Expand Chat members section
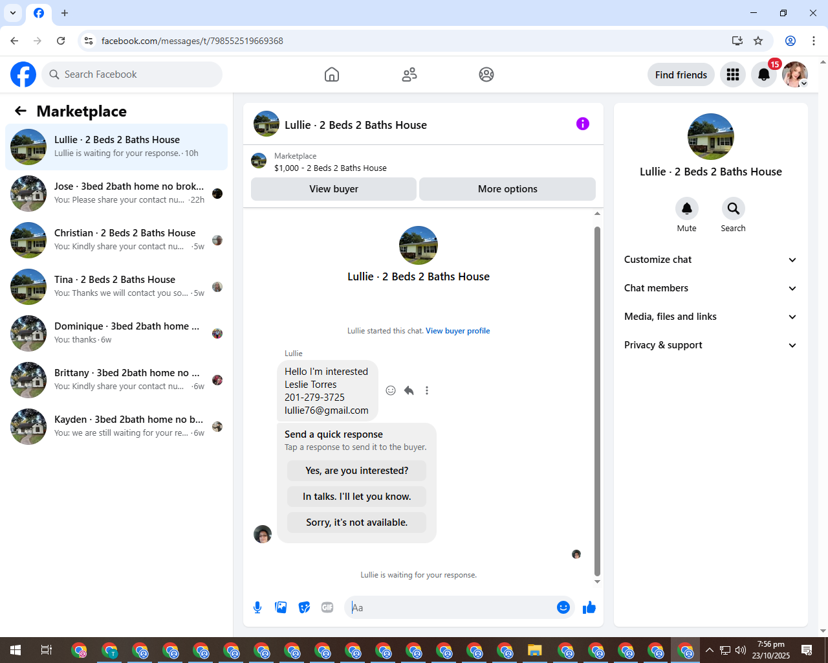Viewport: 828px width, 663px height. tap(710, 288)
